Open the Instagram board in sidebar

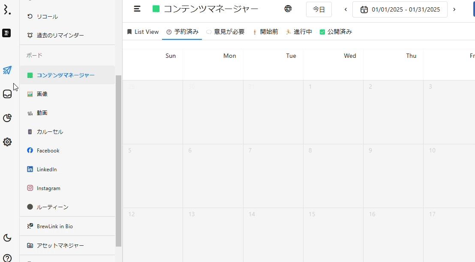(48, 188)
